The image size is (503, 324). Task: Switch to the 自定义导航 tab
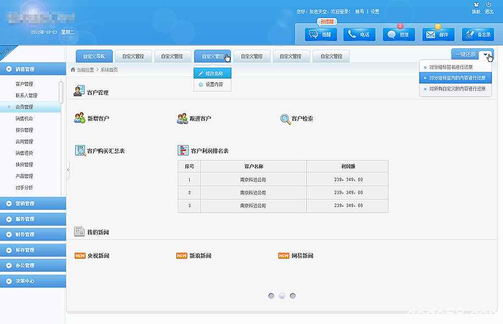click(94, 56)
